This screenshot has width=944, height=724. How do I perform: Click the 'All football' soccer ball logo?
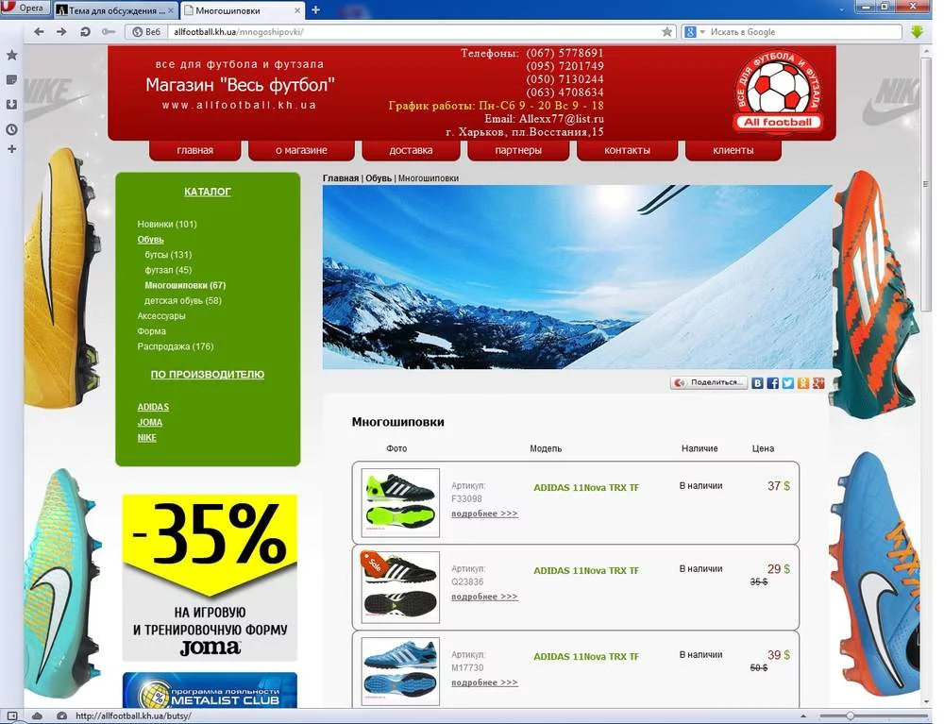[x=778, y=92]
